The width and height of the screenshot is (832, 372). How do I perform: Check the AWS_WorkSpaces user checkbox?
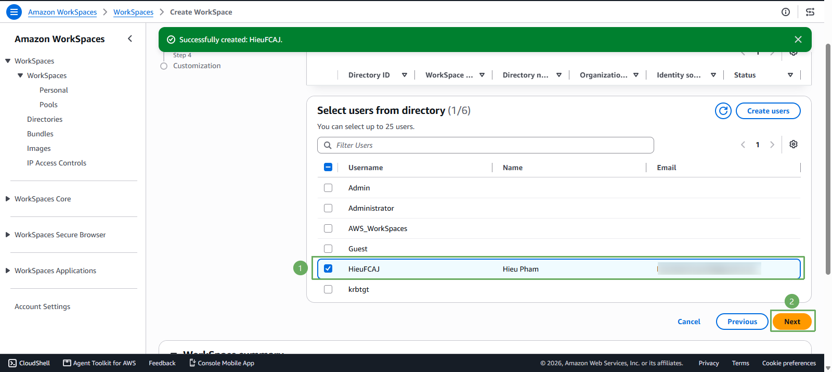coord(328,228)
